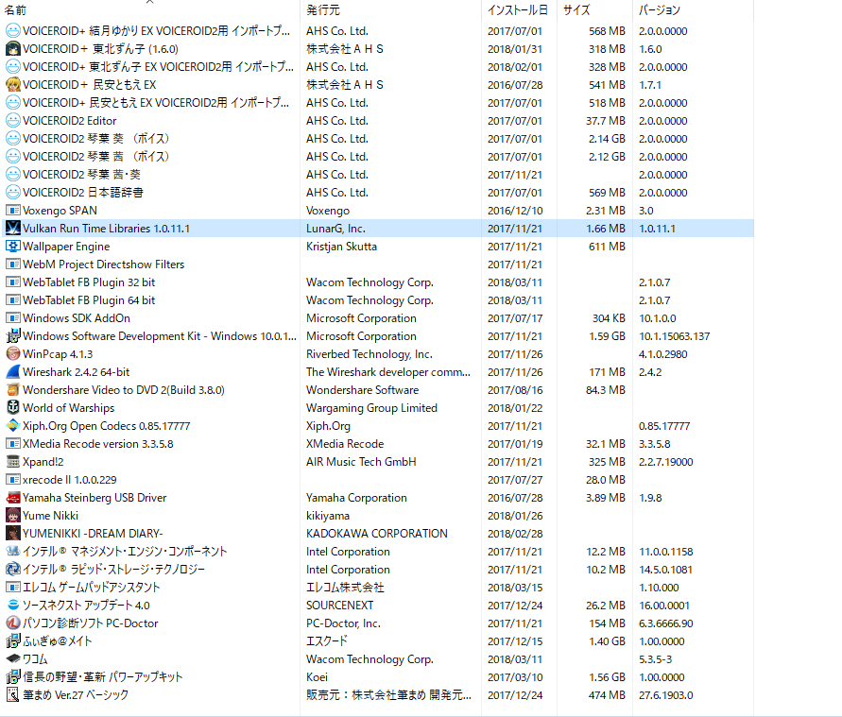Click the Wallpaper Engine gear icon
The height and width of the screenshot is (717, 842).
13,247
